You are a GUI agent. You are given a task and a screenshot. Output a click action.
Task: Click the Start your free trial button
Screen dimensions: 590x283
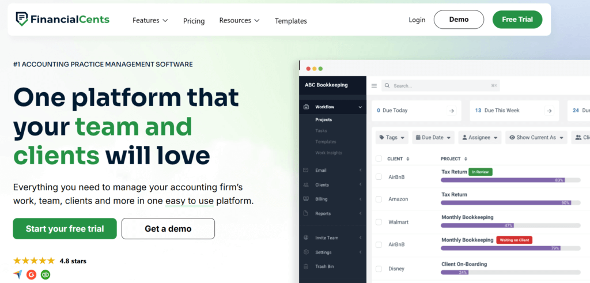pyautogui.click(x=65, y=229)
